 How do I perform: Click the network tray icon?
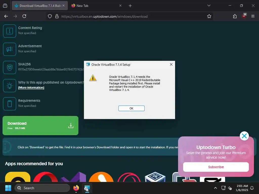point(223,188)
